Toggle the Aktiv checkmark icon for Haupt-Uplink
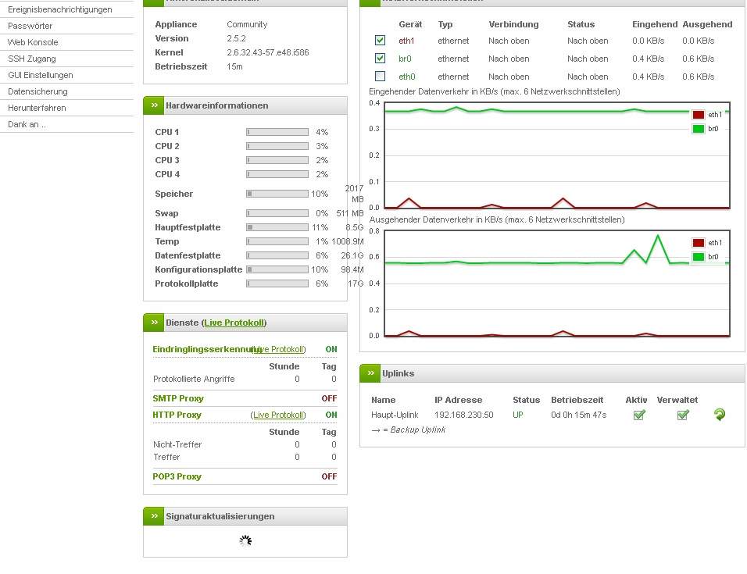 pyautogui.click(x=639, y=415)
